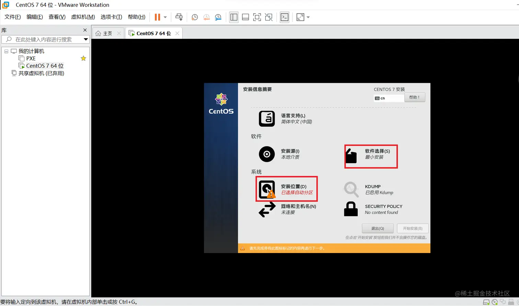Take a snapshot of this virtual machine
Screen dimensions: 519x306
pyautogui.click(x=194, y=17)
